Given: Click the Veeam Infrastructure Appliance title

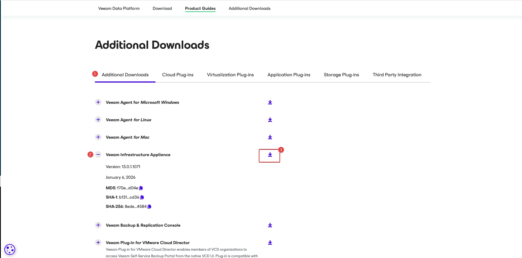Looking at the screenshot, I should (138, 155).
